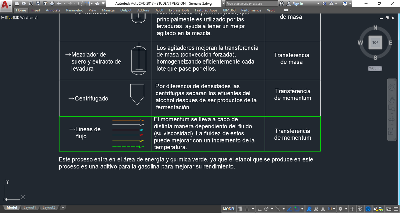Screen dimensions: 400x213
Task: Switch to the Insert ribbon tab
Action: coord(36,10)
